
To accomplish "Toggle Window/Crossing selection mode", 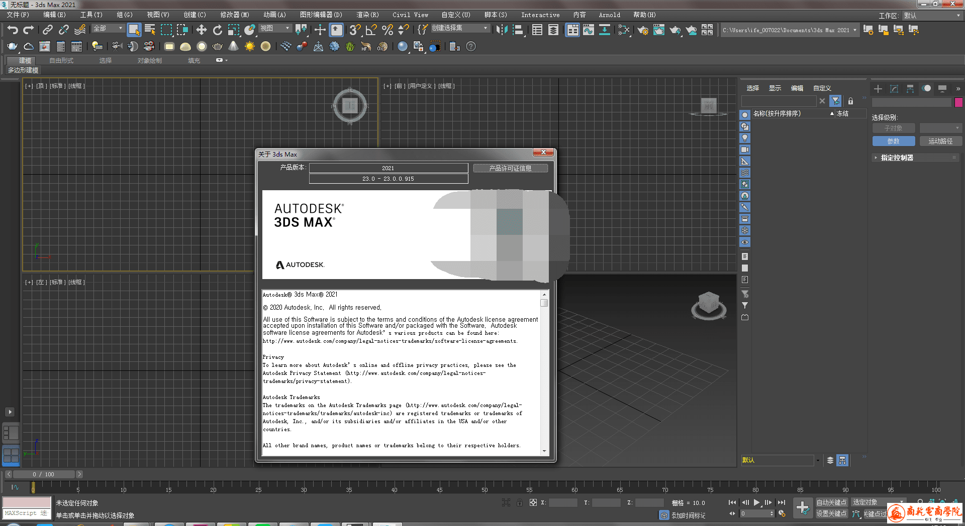I will [182, 30].
